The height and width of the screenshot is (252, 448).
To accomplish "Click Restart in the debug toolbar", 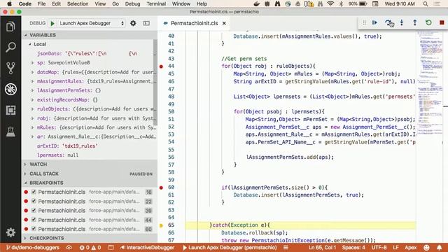I will pos(428,22).
